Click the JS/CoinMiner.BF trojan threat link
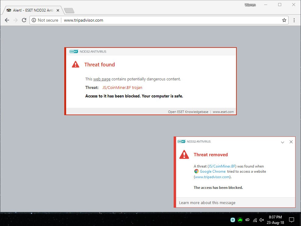 [x=122, y=88]
